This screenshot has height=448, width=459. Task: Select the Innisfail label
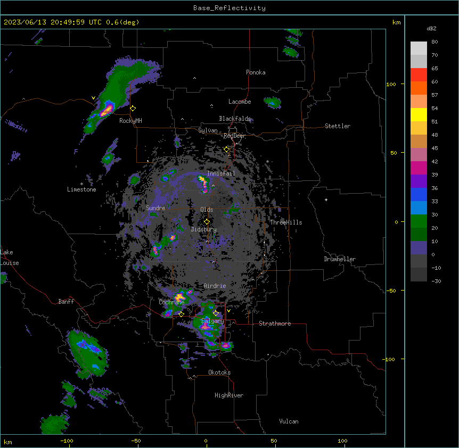coord(221,173)
